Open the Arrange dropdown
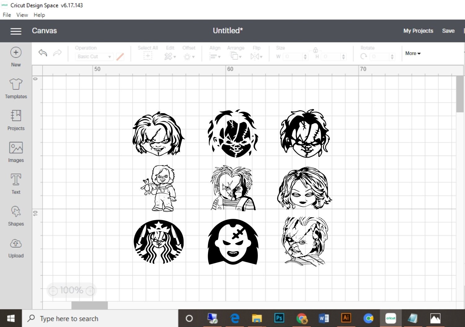This screenshot has height=327, width=465. (x=236, y=56)
